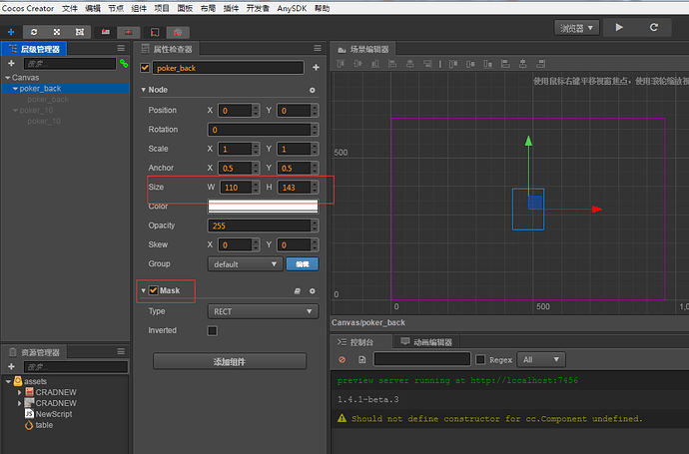Click the white Color swatch

[263, 206]
